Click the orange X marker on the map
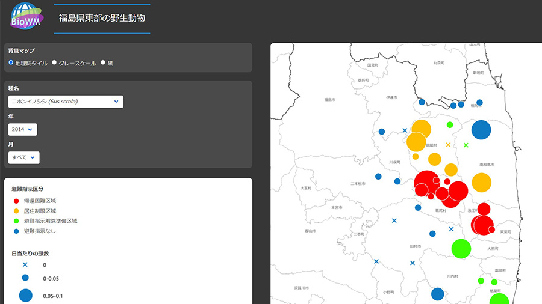 [x=448, y=145]
